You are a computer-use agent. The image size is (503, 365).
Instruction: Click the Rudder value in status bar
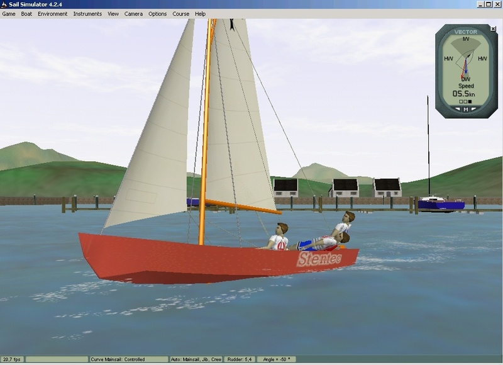coord(242,359)
